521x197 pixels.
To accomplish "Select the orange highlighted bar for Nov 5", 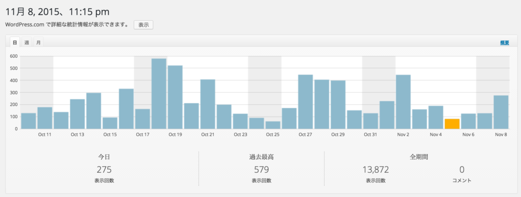I will click(452, 124).
